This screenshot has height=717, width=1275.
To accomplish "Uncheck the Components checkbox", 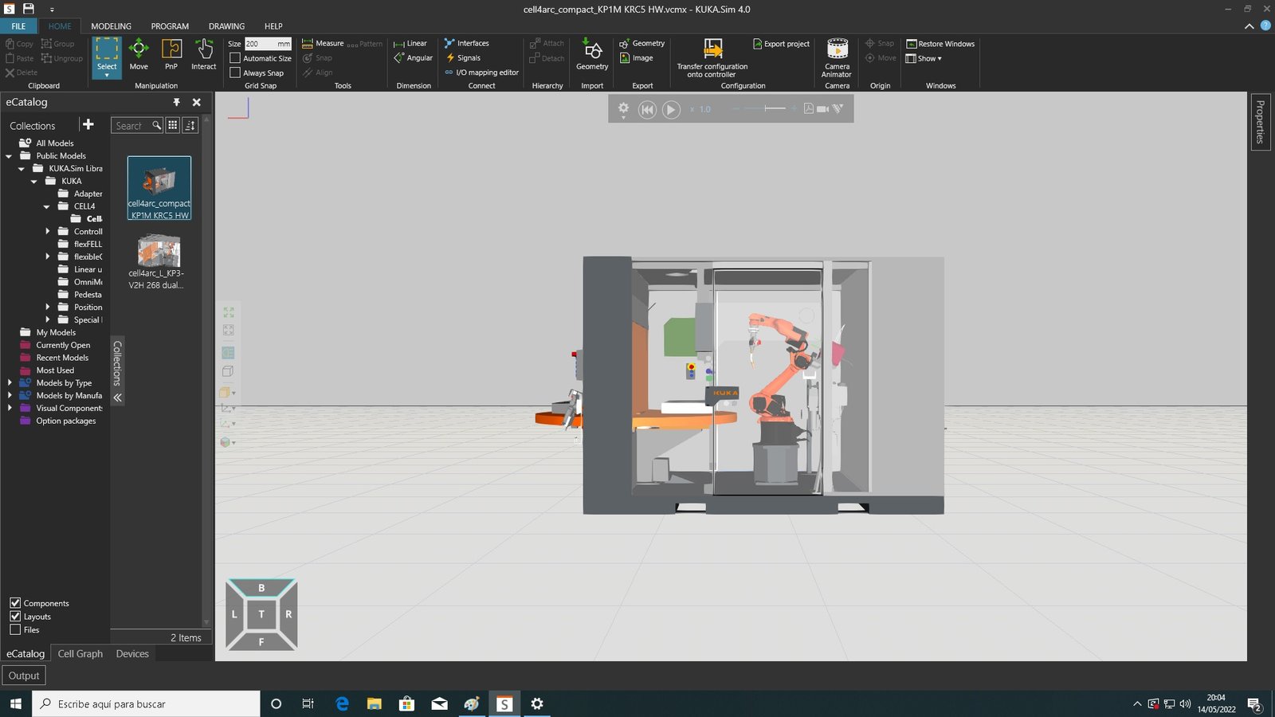I will click(15, 603).
